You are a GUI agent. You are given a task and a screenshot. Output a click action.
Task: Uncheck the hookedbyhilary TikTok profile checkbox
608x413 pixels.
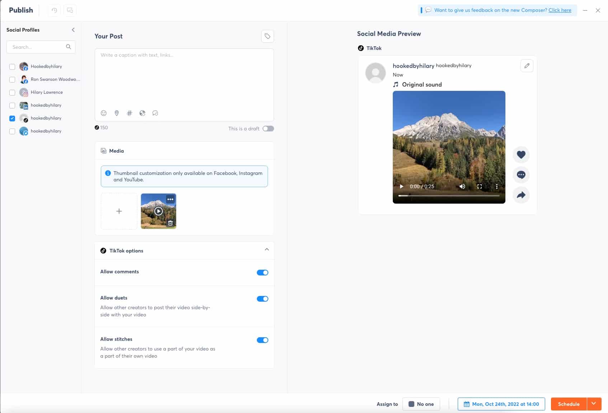[x=12, y=118]
